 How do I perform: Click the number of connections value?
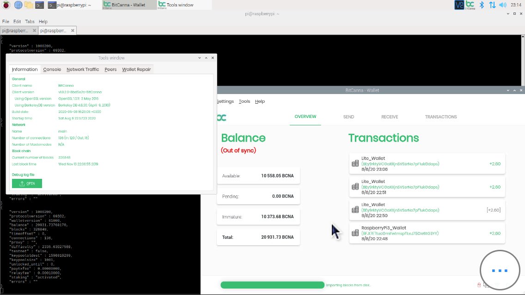point(73,138)
